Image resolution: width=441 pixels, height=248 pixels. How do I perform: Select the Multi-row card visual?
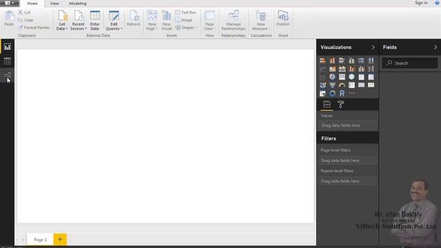pos(351,85)
